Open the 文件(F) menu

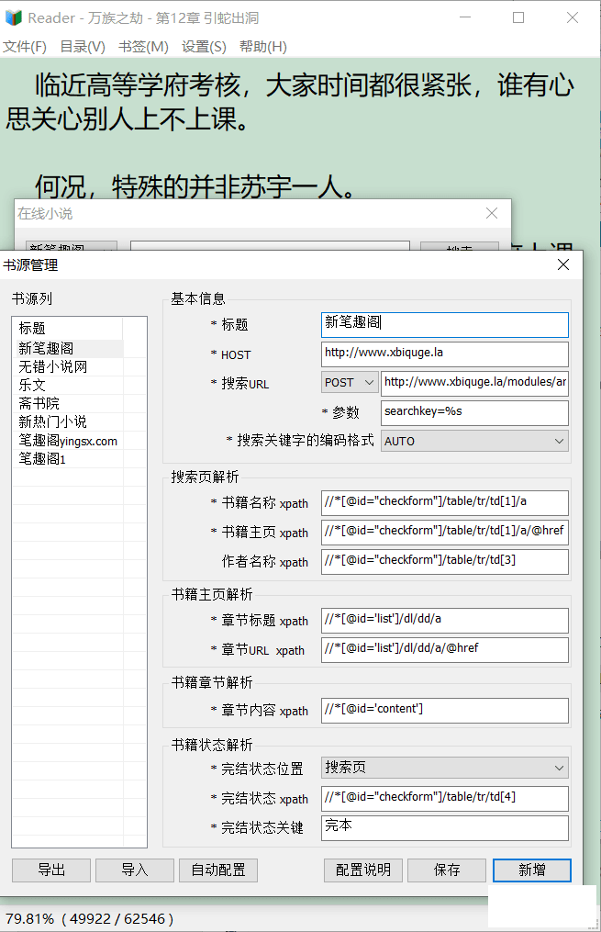point(25,46)
